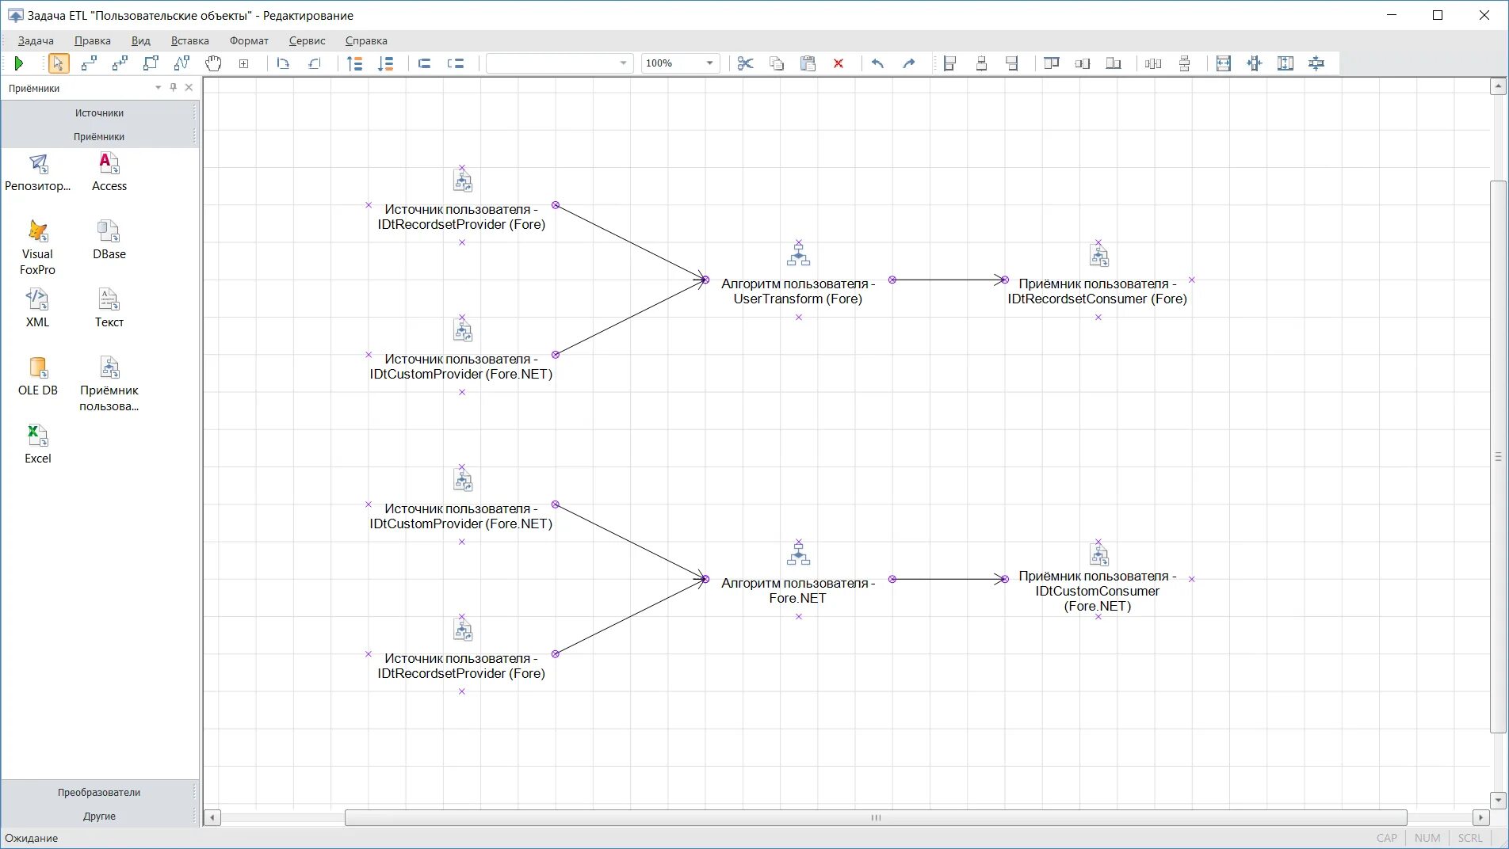Select the Репозитор... consumer icon
1509x849 pixels.
[x=38, y=173]
